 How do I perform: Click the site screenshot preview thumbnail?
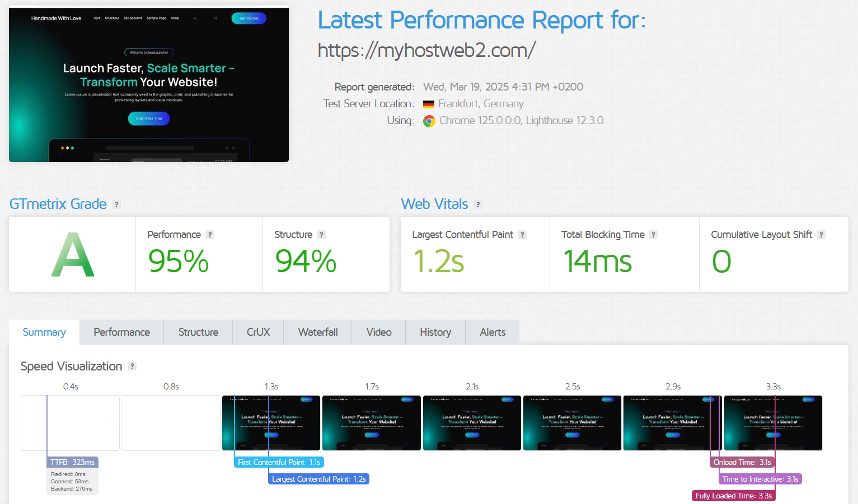149,85
